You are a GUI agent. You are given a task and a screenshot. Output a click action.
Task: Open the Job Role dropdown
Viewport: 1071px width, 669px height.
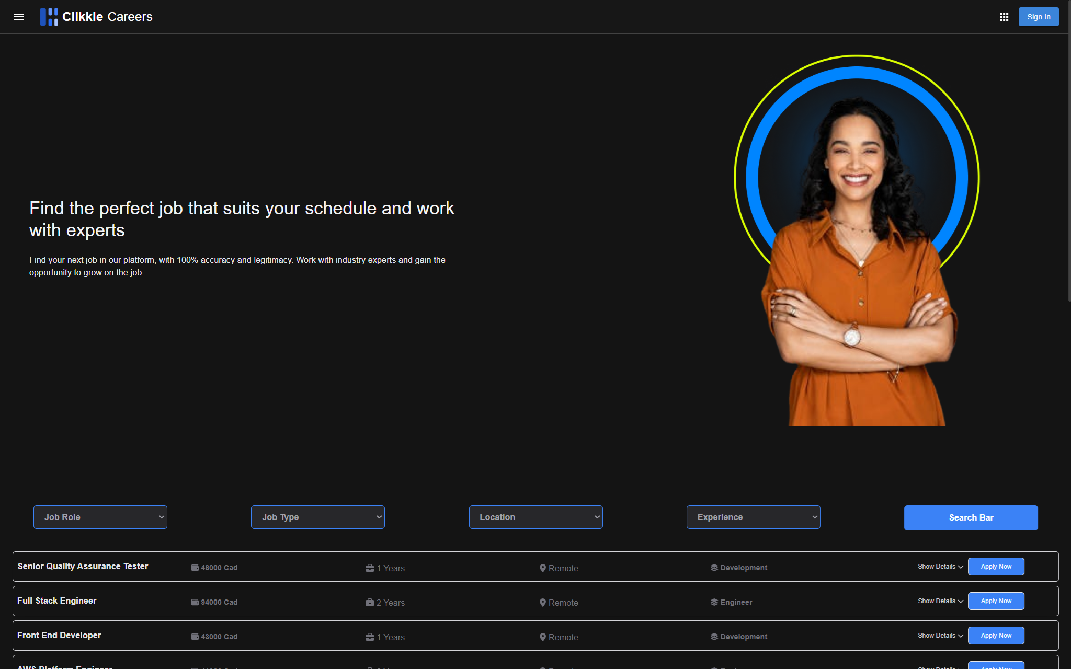point(100,517)
